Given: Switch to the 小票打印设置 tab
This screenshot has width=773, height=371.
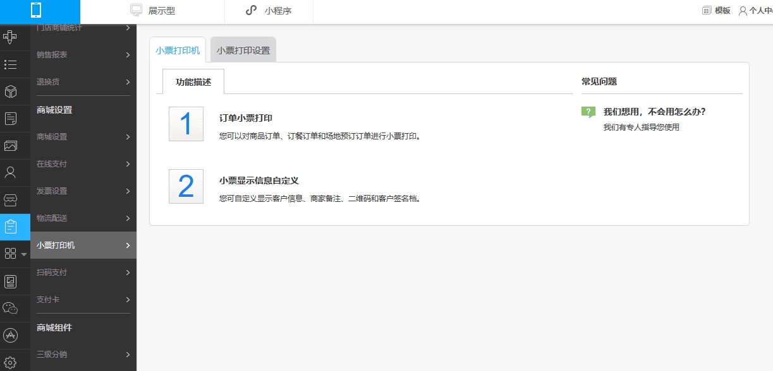Looking at the screenshot, I should click(x=243, y=50).
